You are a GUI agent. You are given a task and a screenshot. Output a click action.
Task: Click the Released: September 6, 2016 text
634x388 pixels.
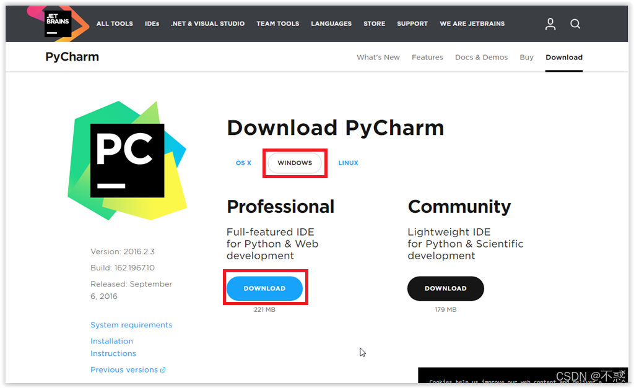coord(131,290)
